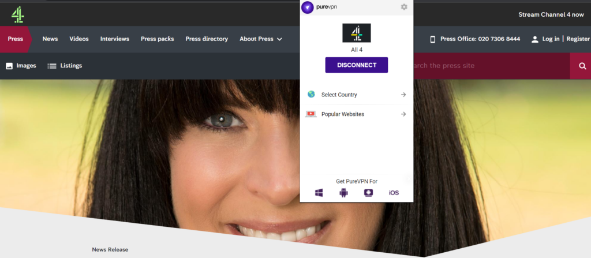Image resolution: width=591 pixels, height=258 pixels.
Task: Open Popular Websites arrow
Action: click(x=403, y=114)
